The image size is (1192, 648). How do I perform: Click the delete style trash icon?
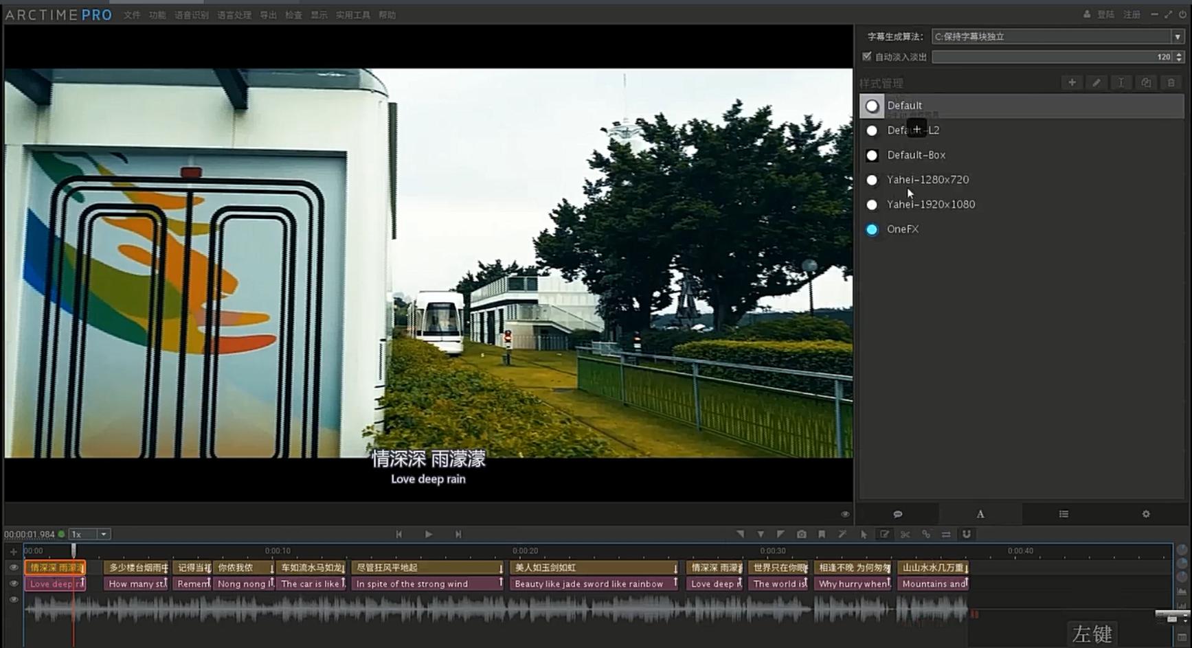[x=1171, y=82]
